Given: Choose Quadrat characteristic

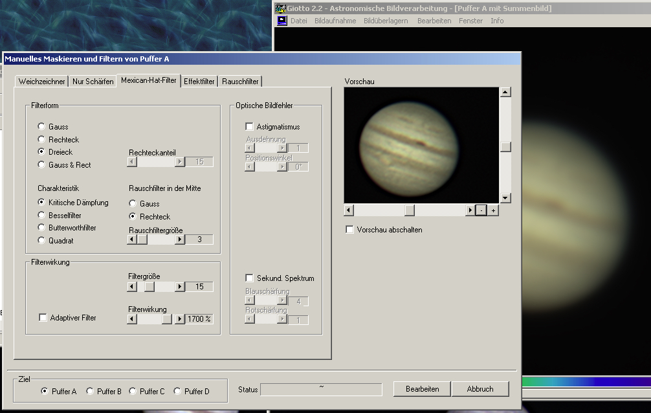Looking at the screenshot, I should click(x=56, y=241).
